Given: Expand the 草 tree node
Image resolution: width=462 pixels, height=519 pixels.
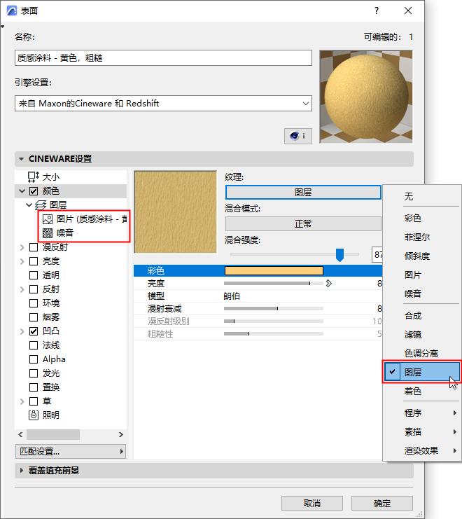Looking at the screenshot, I should tap(22, 401).
